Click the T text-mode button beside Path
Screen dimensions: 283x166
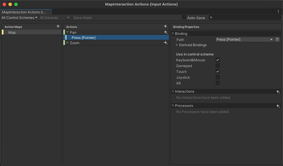coord(277,39)
